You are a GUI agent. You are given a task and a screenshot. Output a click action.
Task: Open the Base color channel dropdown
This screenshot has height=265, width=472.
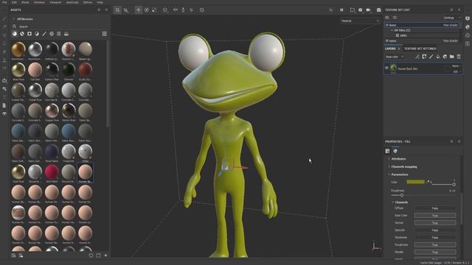[395, 57]
